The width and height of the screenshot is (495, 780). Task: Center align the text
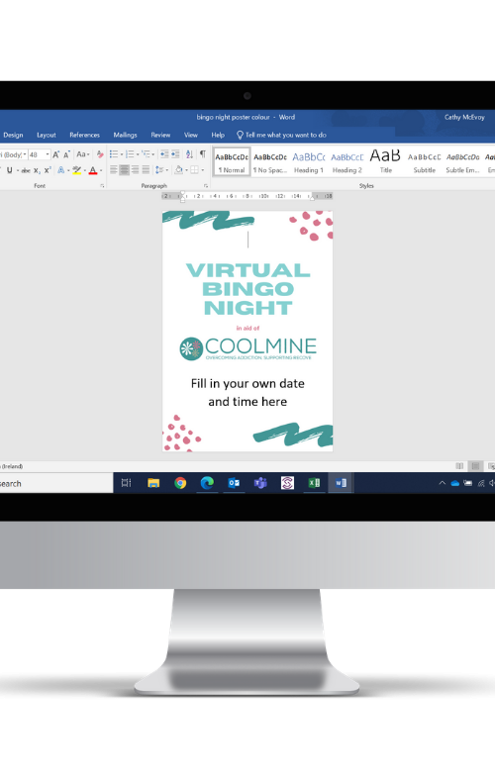point(125,170)
